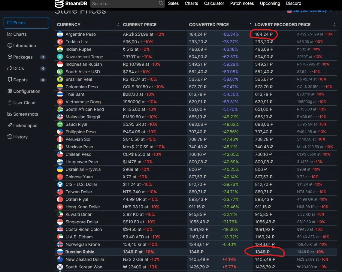Click the Depots sidebar icon
Screen dimensions: 342x272
10,80
